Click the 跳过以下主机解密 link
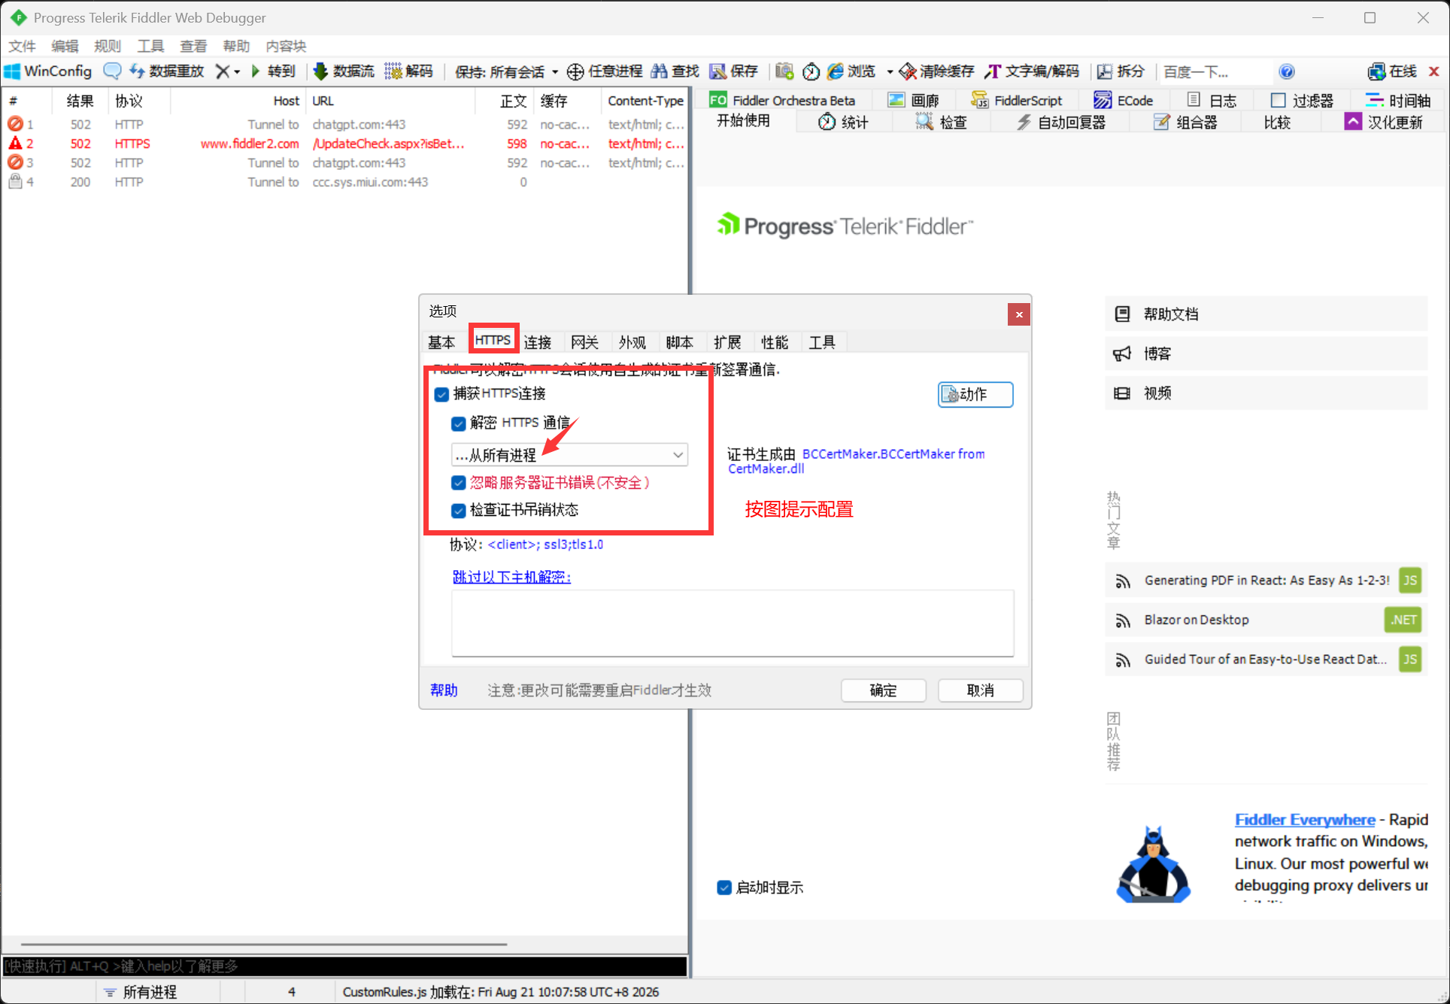This screenshot has height=1004, width=1450. tap(511, 577)
